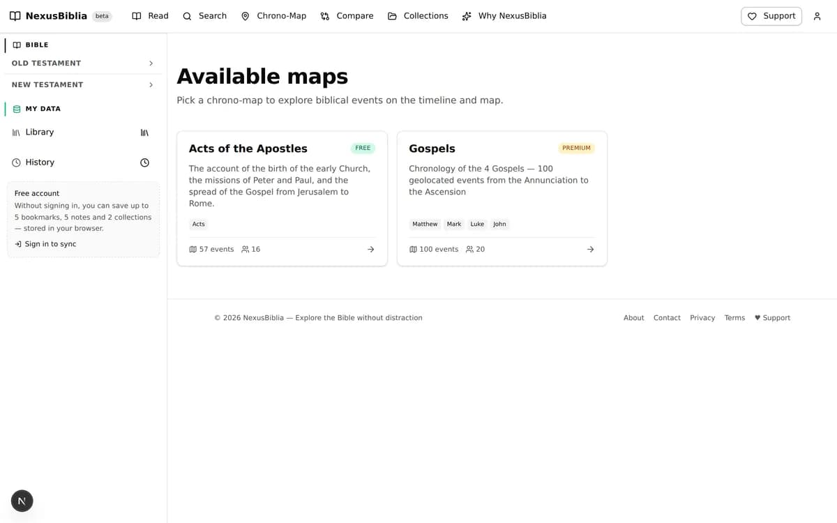Click the heart icon in Support button

[x=752, y=16]
